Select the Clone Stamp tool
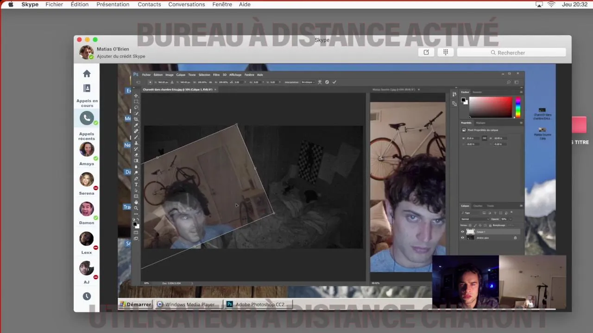This screenshot has height=333, width=593. click(136, 142)
